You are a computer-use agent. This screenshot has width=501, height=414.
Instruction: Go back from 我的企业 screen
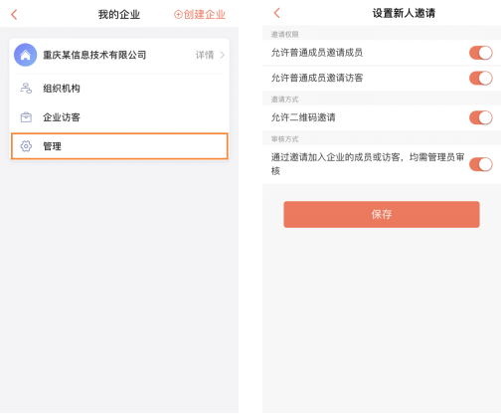pyautogui.click(x=14, y=15)
